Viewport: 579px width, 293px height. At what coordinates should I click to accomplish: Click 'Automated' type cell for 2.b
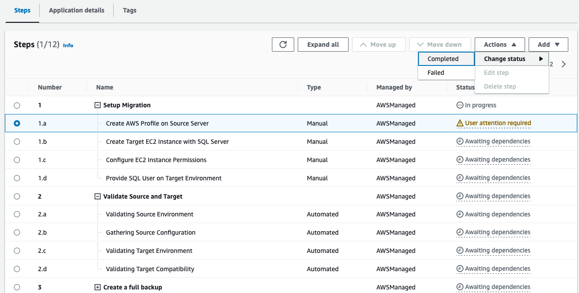tap(323, 232)
